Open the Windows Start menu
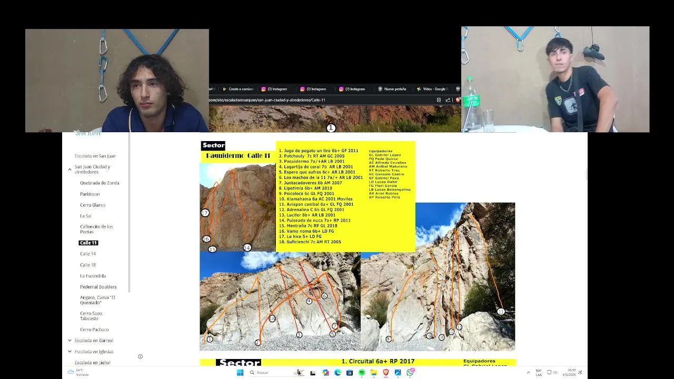This screenshot has height=379, width=674. tap(240, 373)
